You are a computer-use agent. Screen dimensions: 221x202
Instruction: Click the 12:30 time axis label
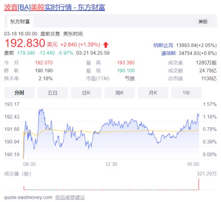click(111, 164)
